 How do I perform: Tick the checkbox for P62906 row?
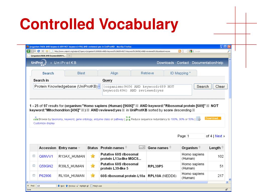34,175
